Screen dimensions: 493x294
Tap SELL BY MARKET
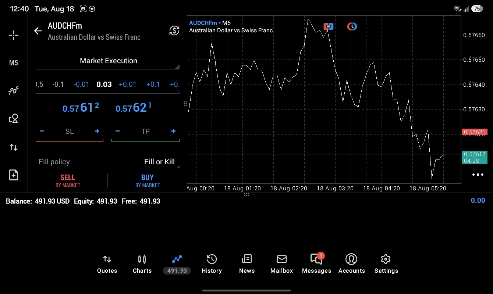click(68, 181)
